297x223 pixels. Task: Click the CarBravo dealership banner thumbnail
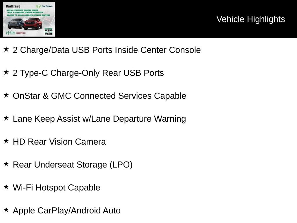tap(29, 19)
